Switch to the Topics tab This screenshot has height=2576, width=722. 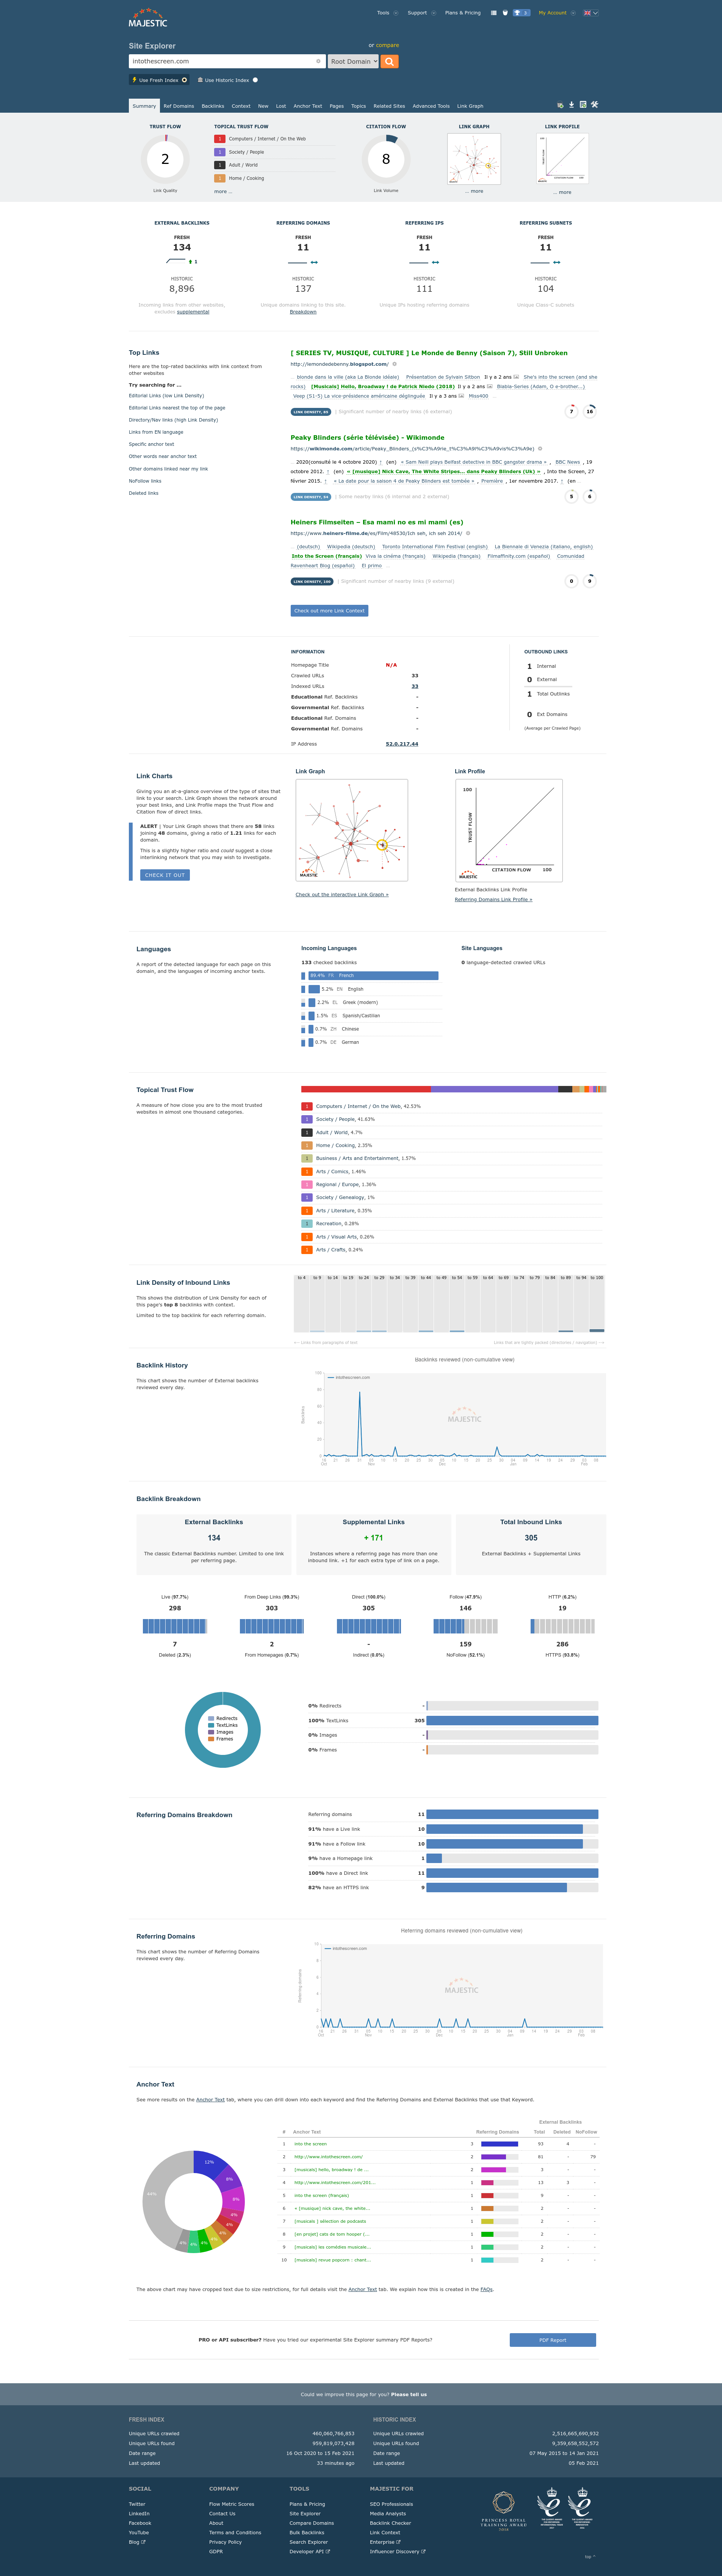click(359, 106)
